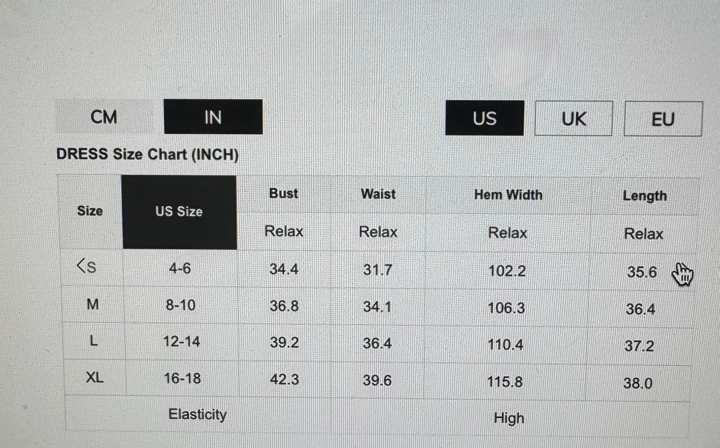Click the DRESS Size Chart (INCH) title
This screenshot has height=448, width=720.
[x=147, y=154]
